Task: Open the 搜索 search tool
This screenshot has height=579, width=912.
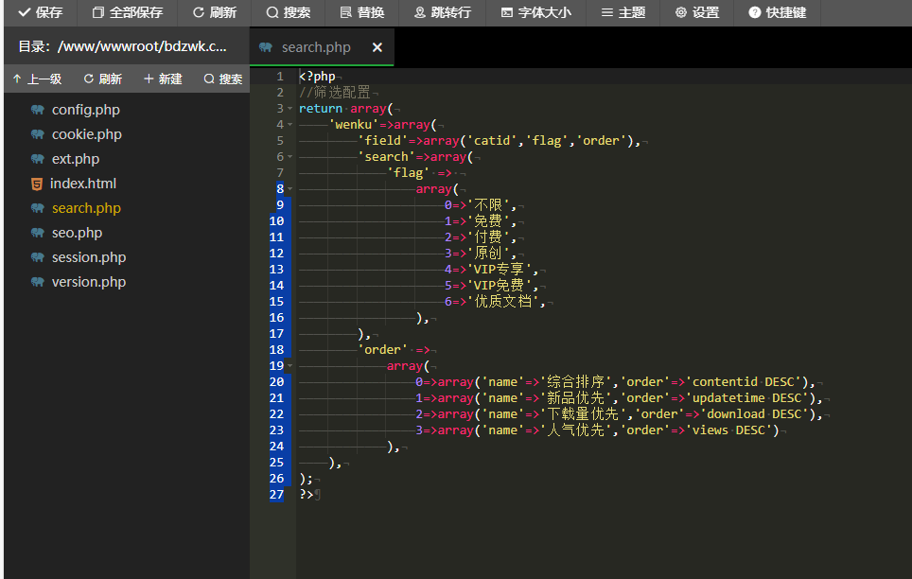Action: coord(288,13)
